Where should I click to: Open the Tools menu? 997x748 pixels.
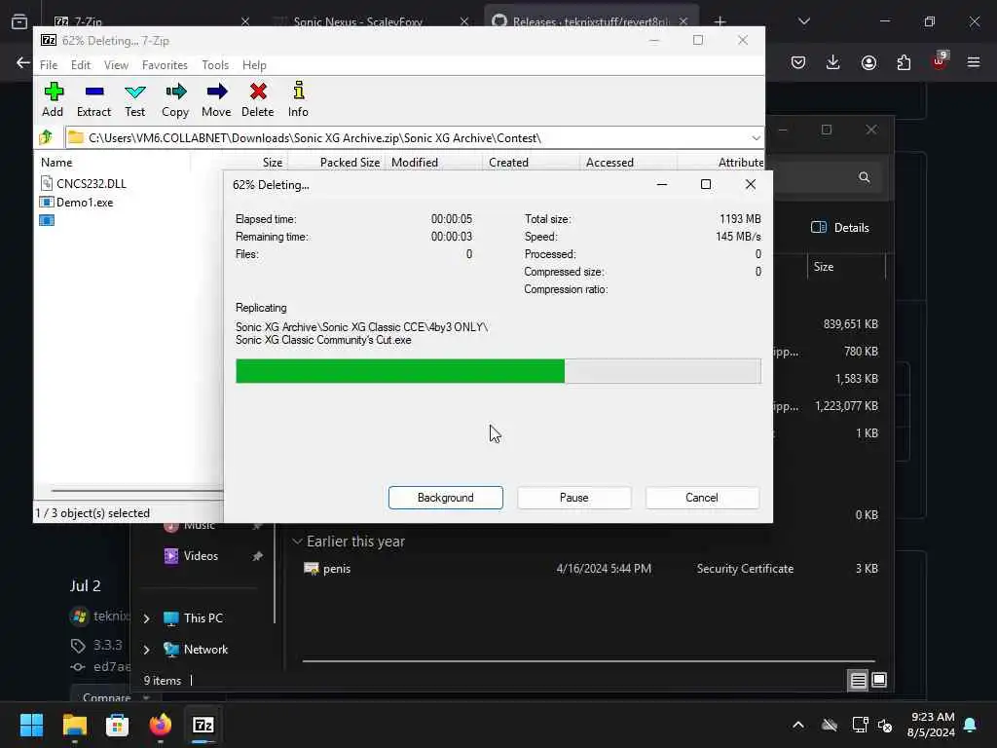[215, 65]
